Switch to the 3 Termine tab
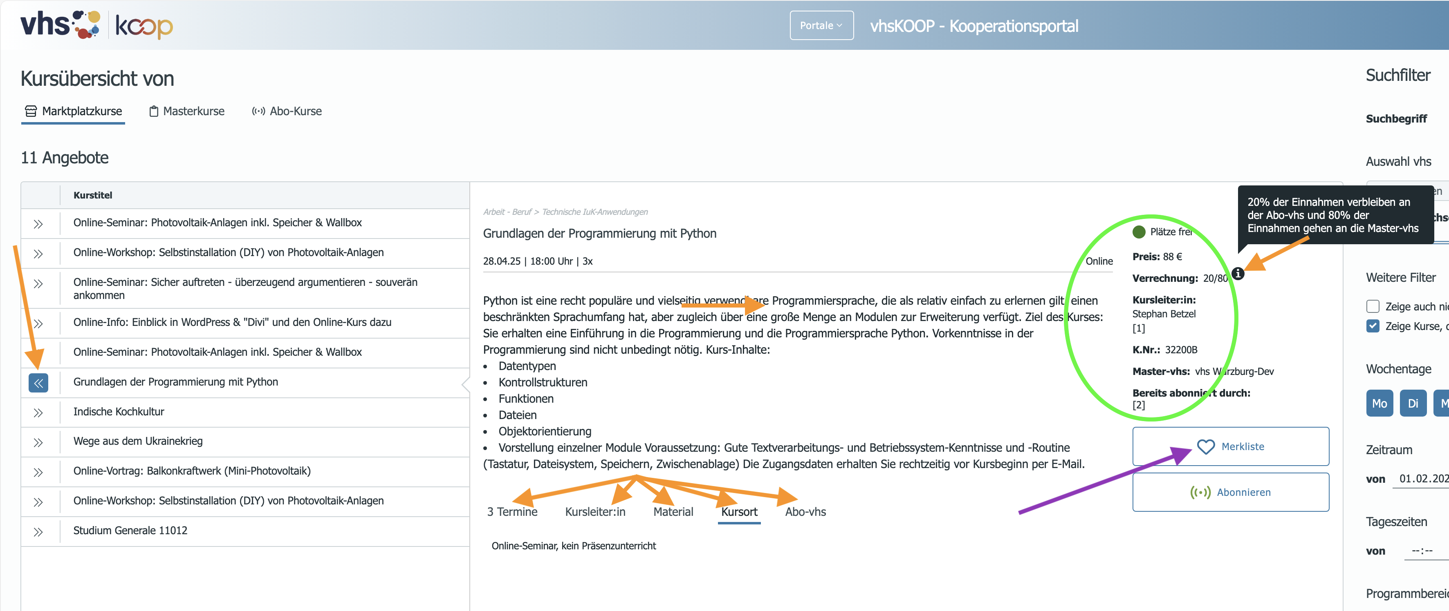 click(512, 512)
